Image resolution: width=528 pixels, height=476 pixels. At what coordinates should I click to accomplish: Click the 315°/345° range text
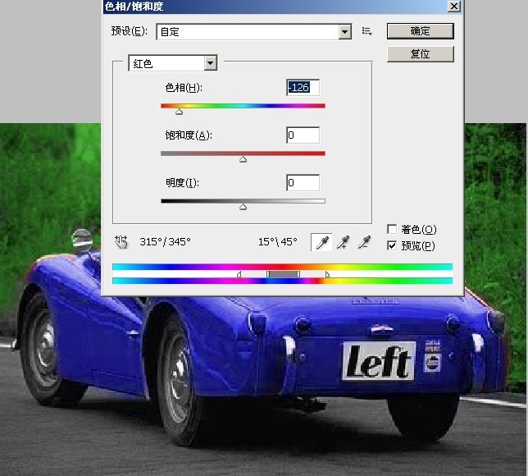point(165,242)
